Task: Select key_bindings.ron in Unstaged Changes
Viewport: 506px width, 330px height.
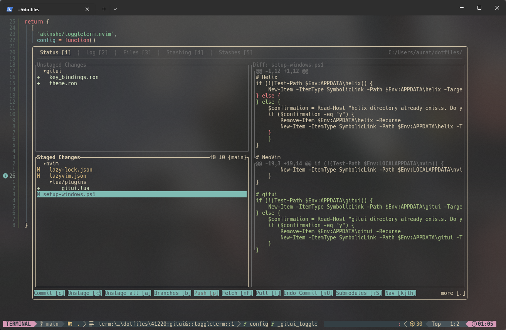Action: [x=74, y=77]
